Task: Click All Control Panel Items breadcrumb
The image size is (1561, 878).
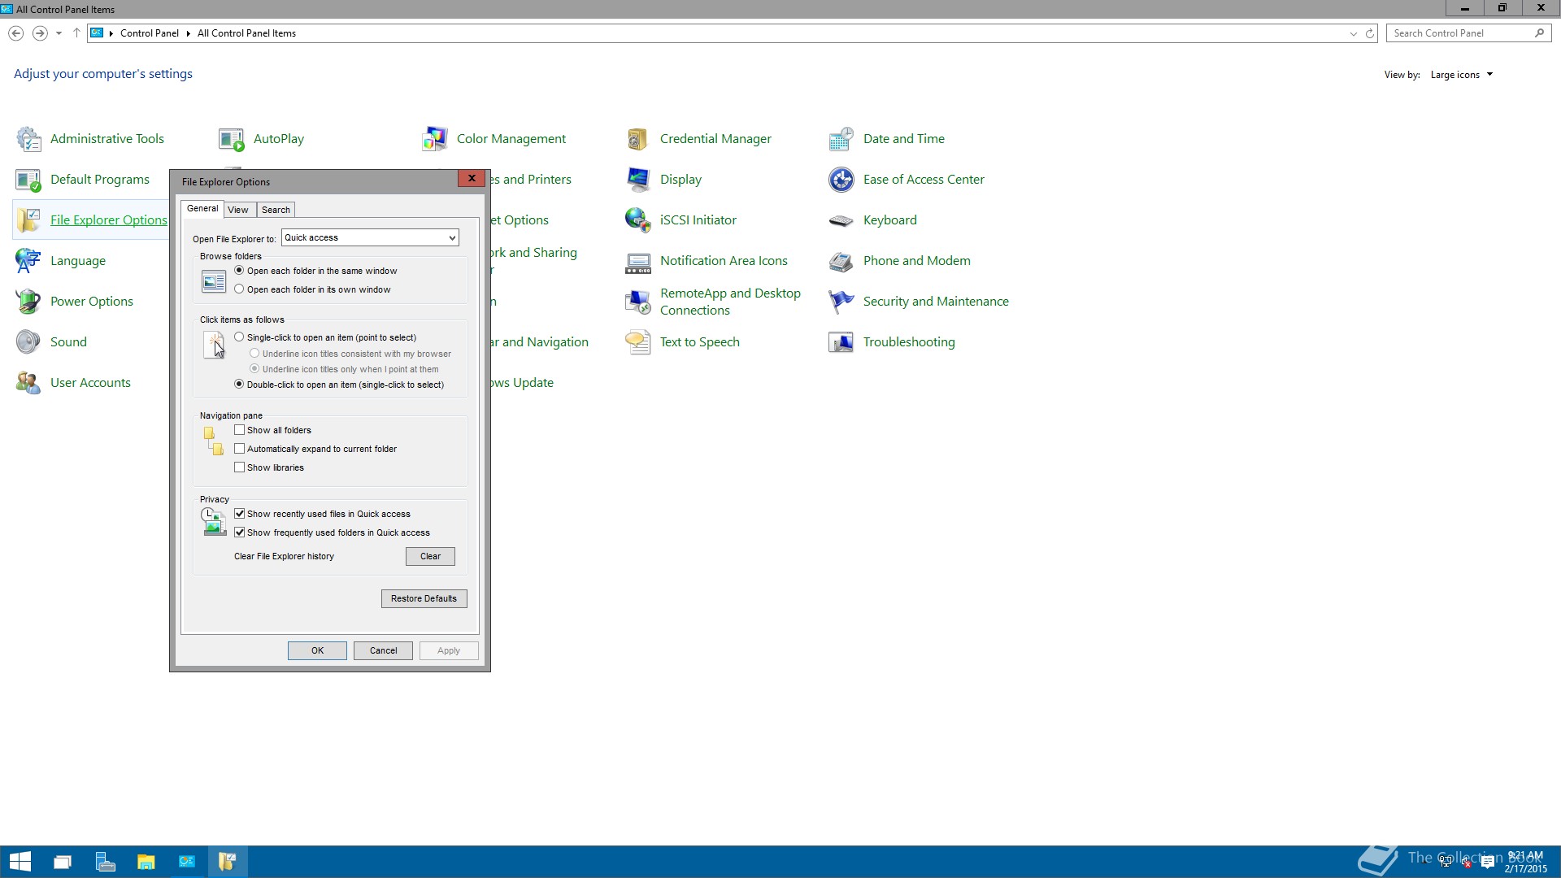Action: pos(246,33)
